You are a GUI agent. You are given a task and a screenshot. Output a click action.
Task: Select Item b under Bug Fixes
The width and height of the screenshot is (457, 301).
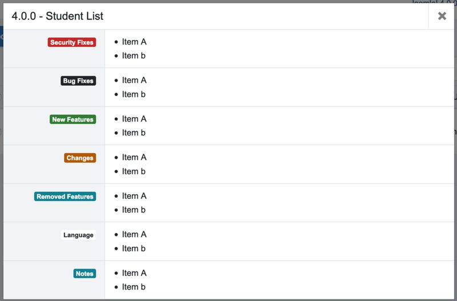134,94
